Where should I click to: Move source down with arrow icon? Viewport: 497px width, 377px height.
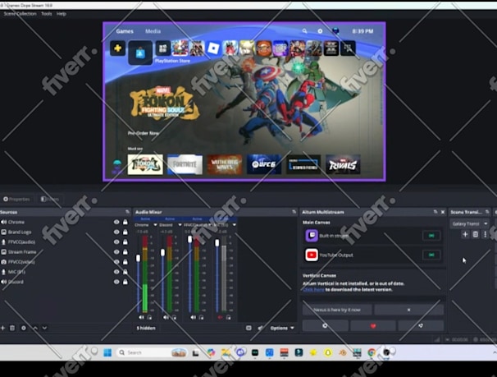pyautogui.click(x=44, y=328)
